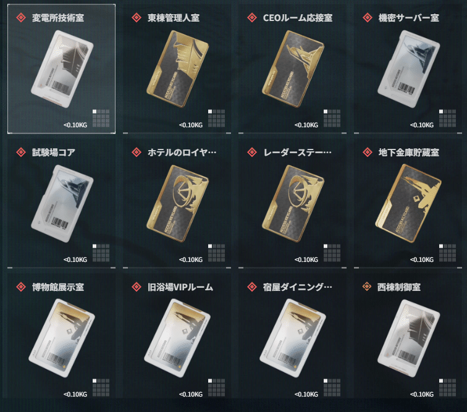467x412 pixels.
Task: Click the ホテルのロイヤ… item title
Action: pos(182,153)
